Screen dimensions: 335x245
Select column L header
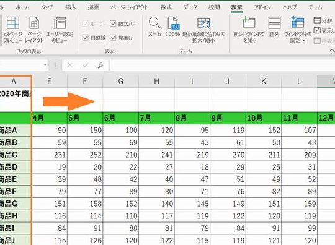pyautogui.click(x=299, y=81)
